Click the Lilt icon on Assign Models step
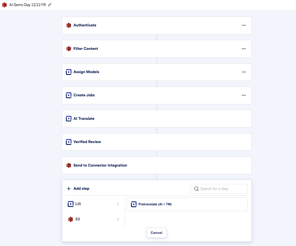Screen dimensions: 296x246 69,72
